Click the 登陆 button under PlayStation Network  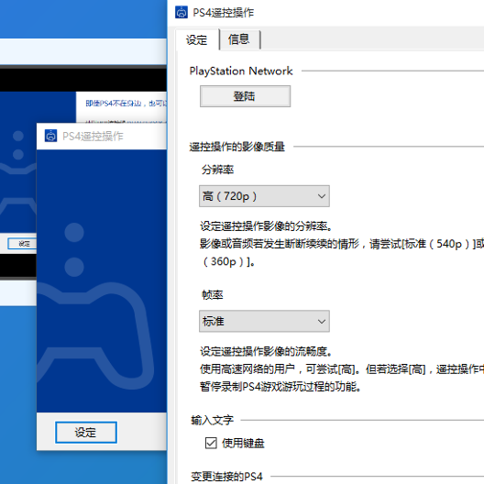pos(245,96)
